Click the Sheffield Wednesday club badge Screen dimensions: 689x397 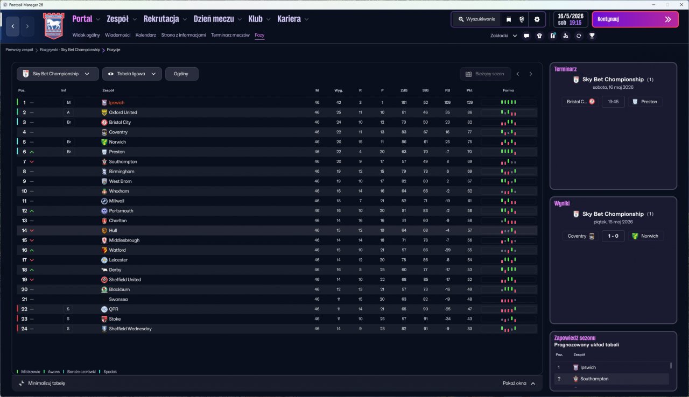pos(104,329)
